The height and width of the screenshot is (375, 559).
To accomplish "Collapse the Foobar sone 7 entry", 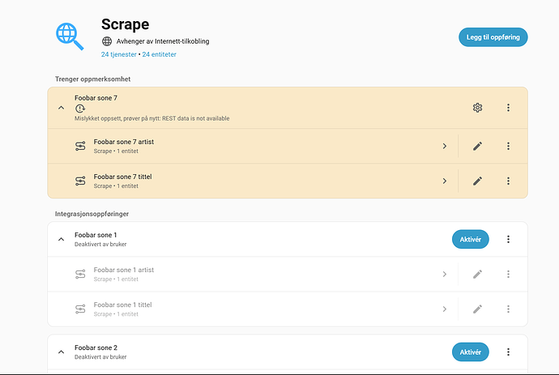I will click(61, 108).
